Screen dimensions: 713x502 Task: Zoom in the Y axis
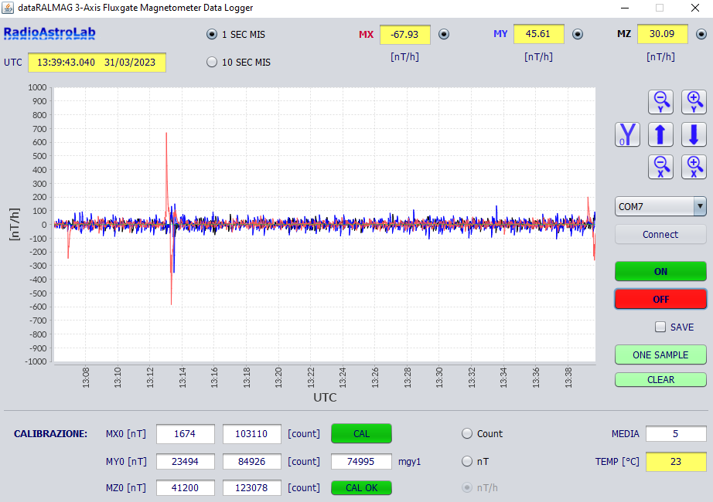[694, 102]
